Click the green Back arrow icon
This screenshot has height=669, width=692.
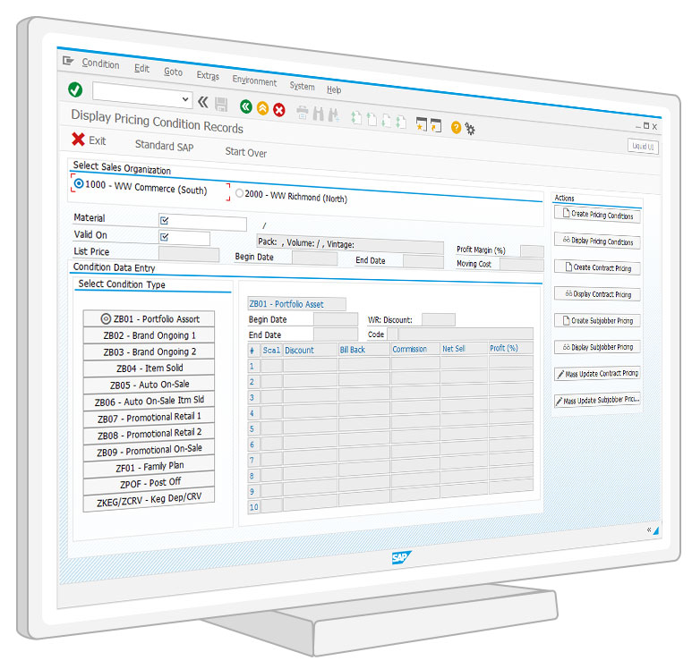246,107
